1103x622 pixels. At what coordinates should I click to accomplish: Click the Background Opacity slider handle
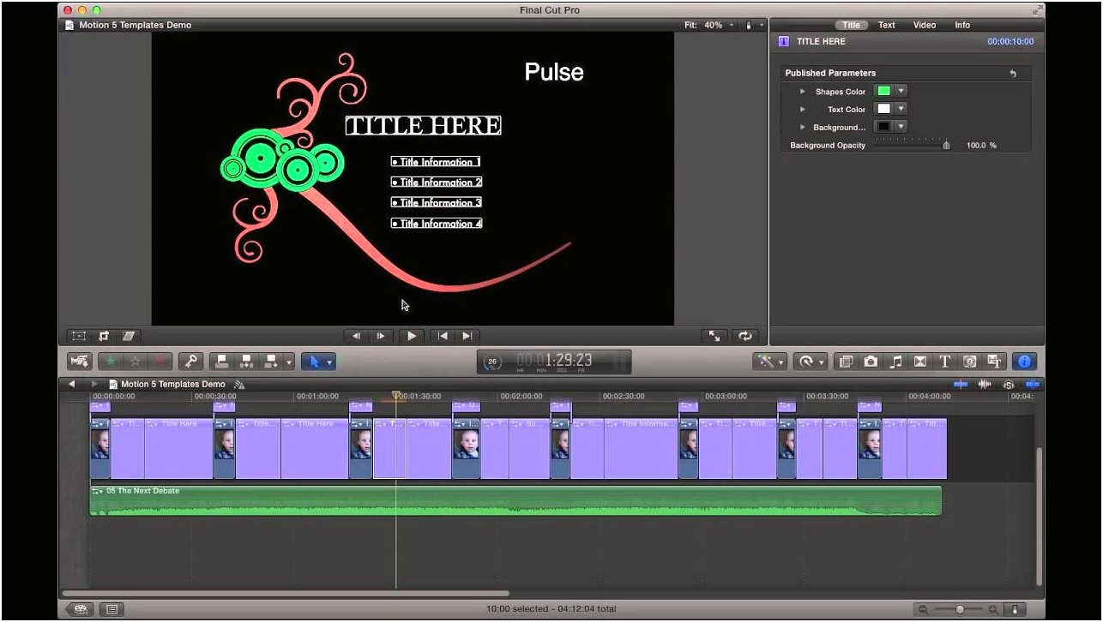tap(946, 145)
